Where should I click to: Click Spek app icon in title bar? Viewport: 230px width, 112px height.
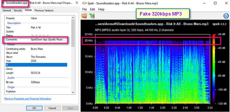point(84,3)
